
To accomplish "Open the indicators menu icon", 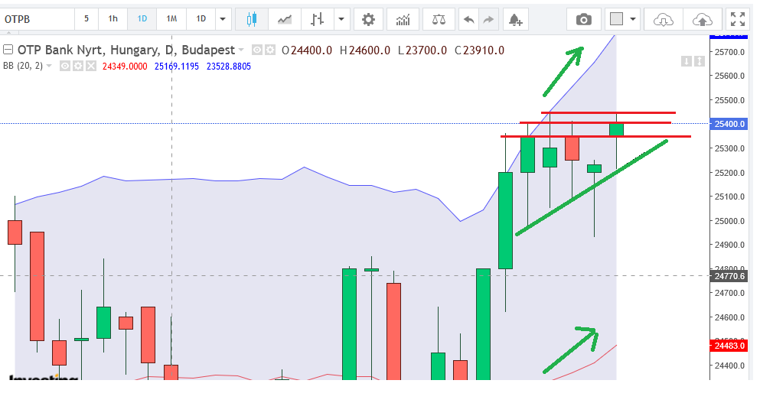I will [x=403, y=19].
